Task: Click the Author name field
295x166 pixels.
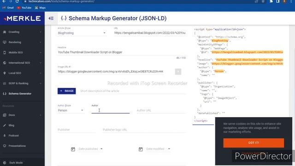Action: tap(111, 110)
